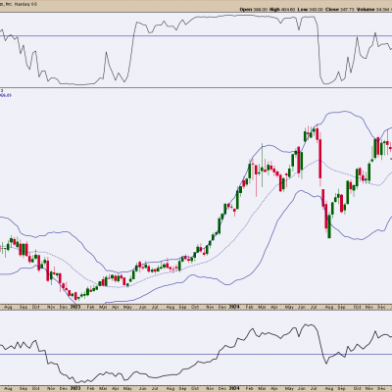Select the 2023 marker on the bottom indicator axis
The height and width of the screenshot is (392, 392).
75,389
